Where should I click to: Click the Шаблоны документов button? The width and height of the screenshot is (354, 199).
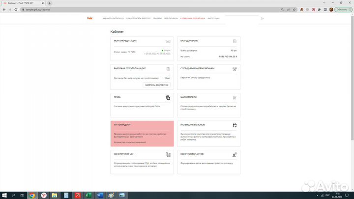click(156, 85)
